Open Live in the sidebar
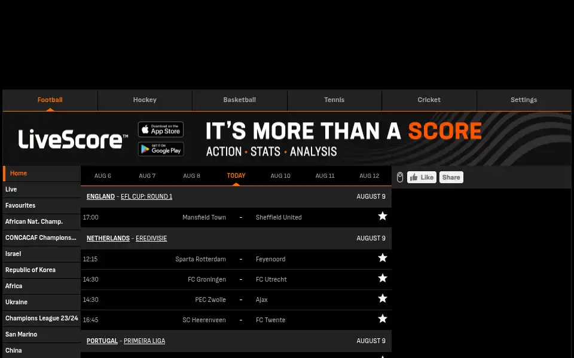 coord(42,190)
